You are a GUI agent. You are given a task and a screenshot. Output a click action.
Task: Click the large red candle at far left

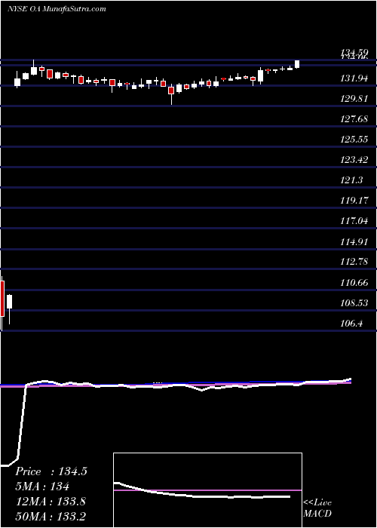tap(2, 299)
